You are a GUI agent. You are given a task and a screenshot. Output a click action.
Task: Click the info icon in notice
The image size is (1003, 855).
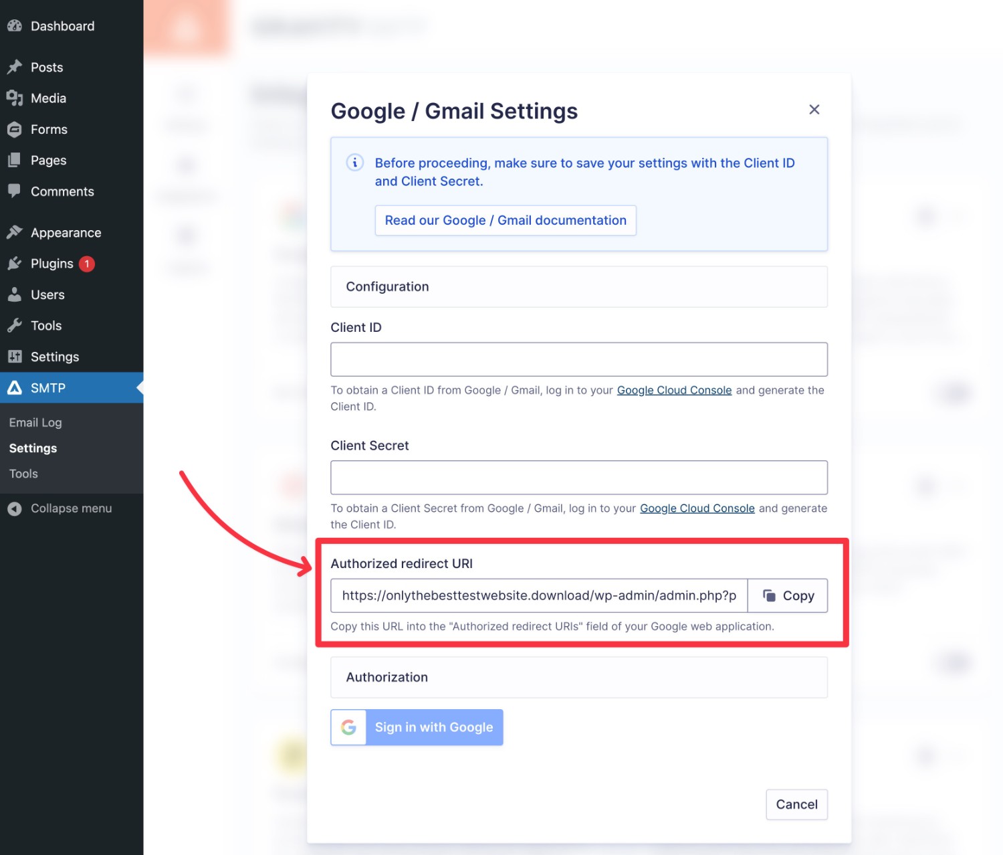(x=355, y=163)
